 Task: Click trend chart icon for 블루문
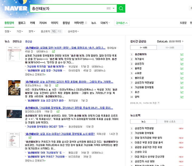pos(182,69)
